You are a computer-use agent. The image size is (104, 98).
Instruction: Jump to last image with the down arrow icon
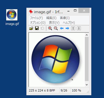pos(79,28)
